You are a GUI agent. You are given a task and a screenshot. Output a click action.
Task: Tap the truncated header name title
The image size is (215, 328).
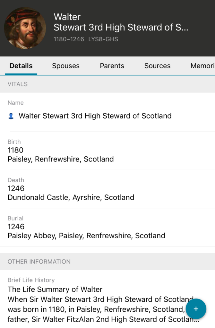point(121,28)
